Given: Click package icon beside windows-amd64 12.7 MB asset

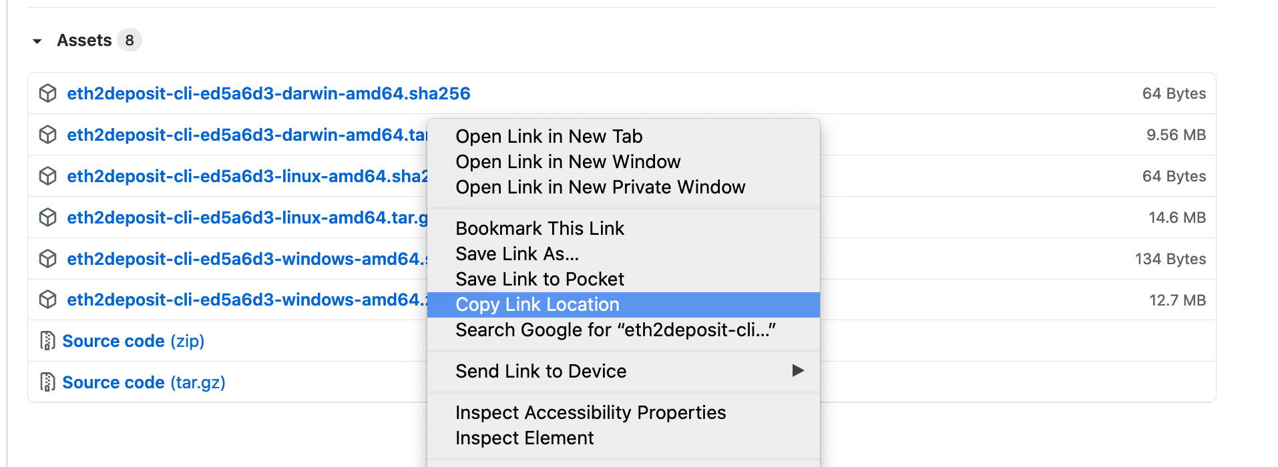Looking at the screenshot, I should [47, 300].
